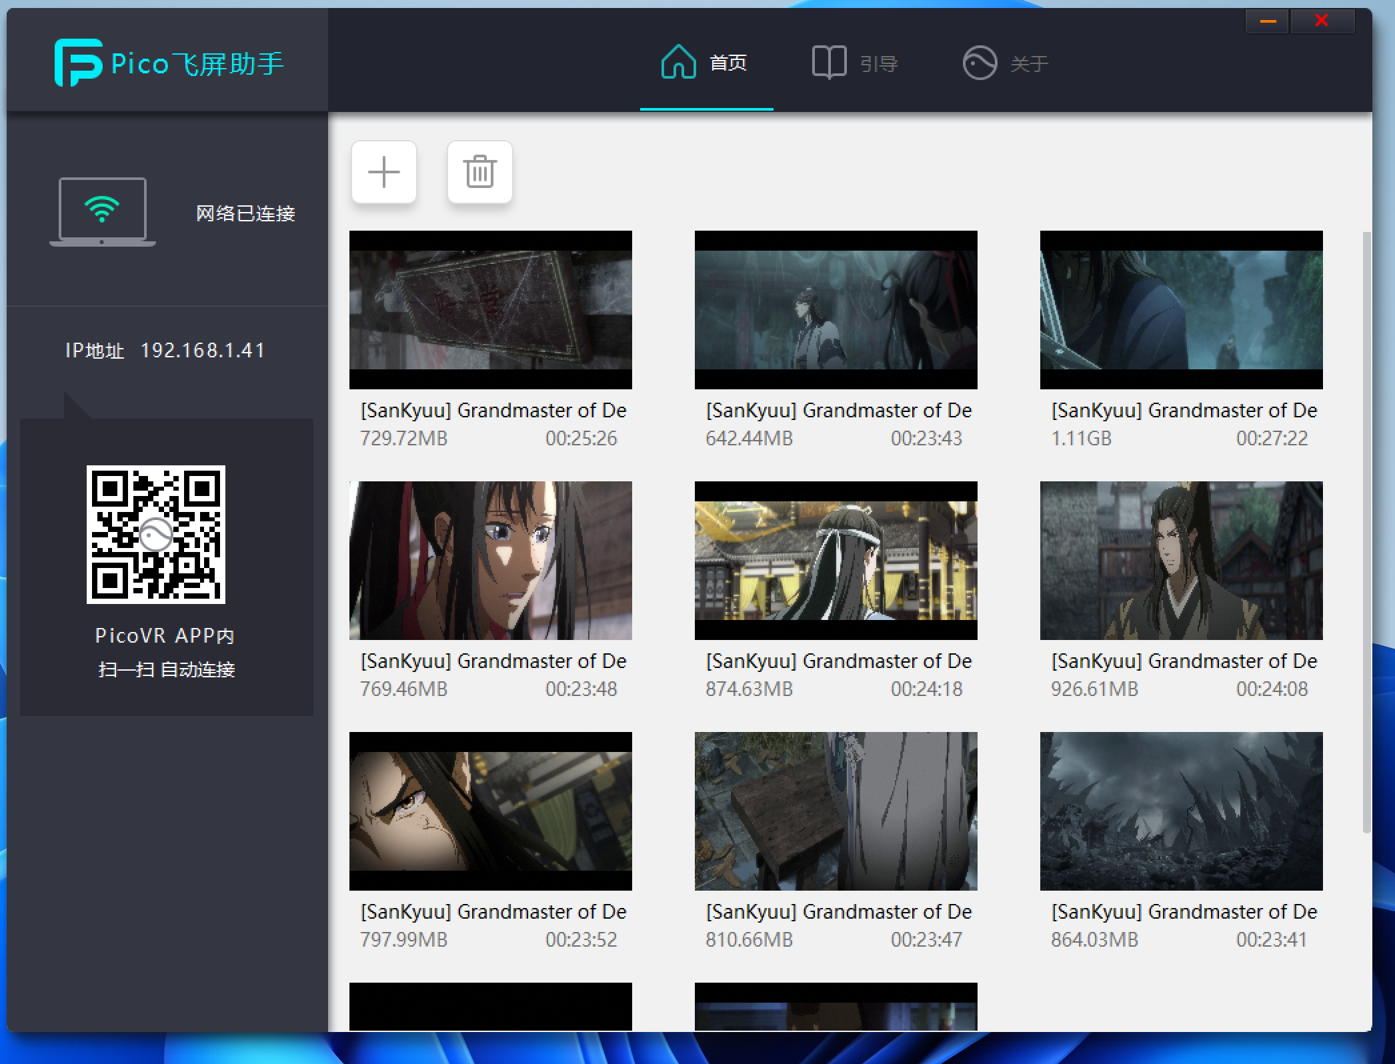Pick the 874.63MB video thumbnail
The height and width of the screenshot is (1064, 1395).
coord(836,561)
